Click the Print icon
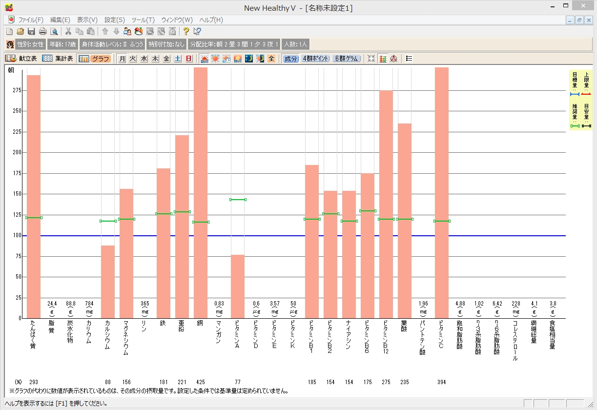597x410 pixels. 42,32
